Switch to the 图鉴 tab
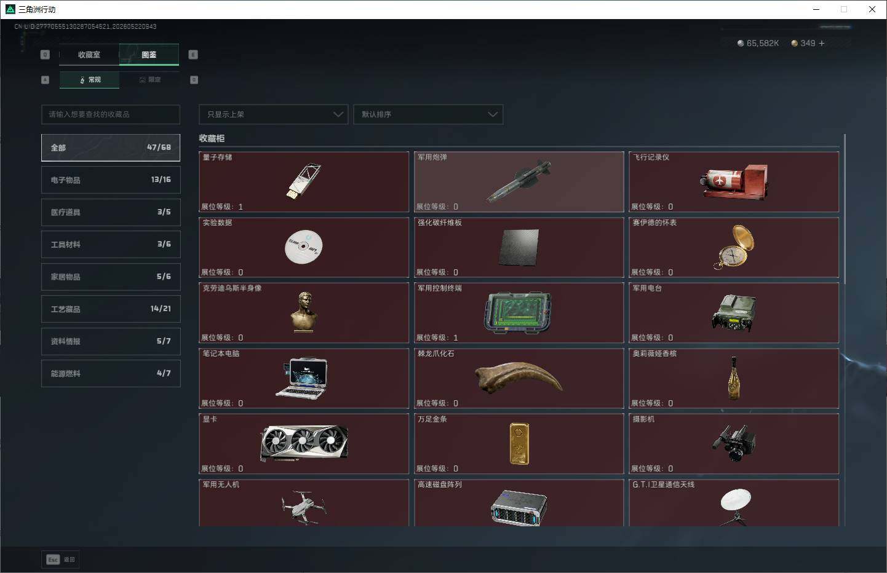887x573 pixels. pos(149,55)
